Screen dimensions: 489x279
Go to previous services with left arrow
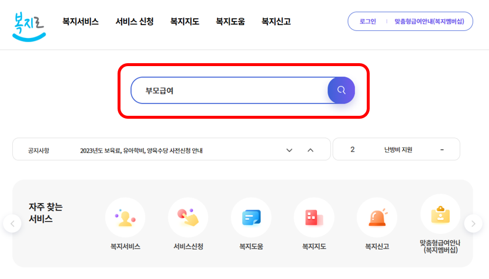(12, 223)
